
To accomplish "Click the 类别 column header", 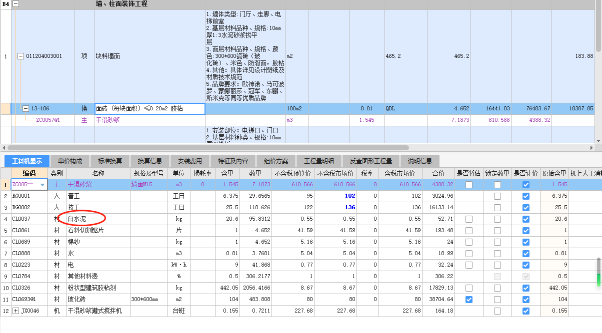I will coord(57,173).
